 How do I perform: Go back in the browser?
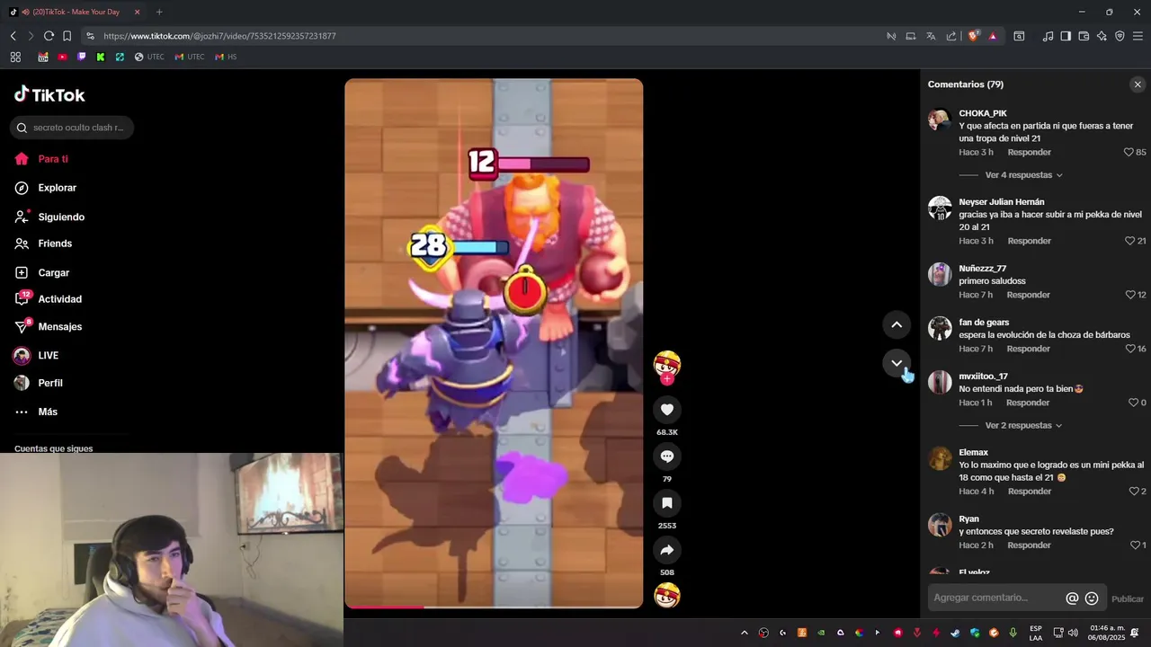[13, 36]
